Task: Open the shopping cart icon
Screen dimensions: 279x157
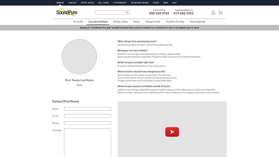Action: [221, 12]
